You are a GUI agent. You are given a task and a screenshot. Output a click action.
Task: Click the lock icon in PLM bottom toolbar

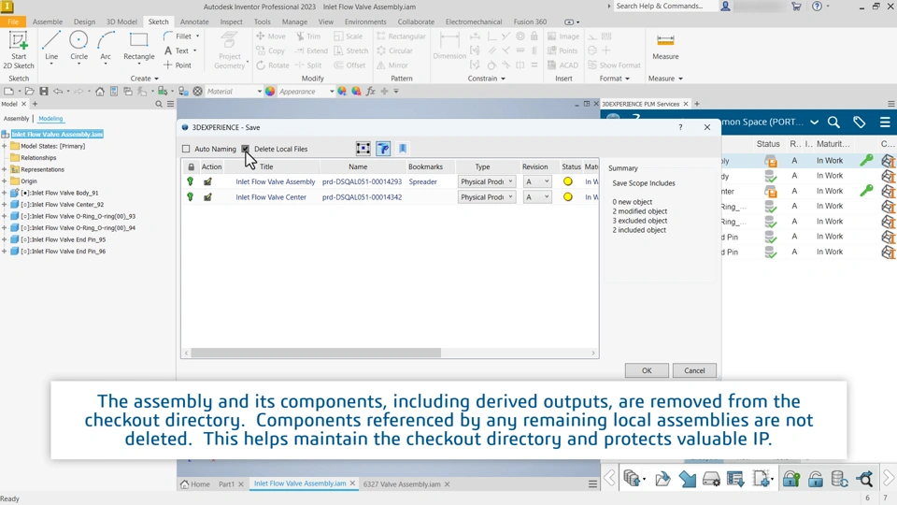tap(791, 479)
